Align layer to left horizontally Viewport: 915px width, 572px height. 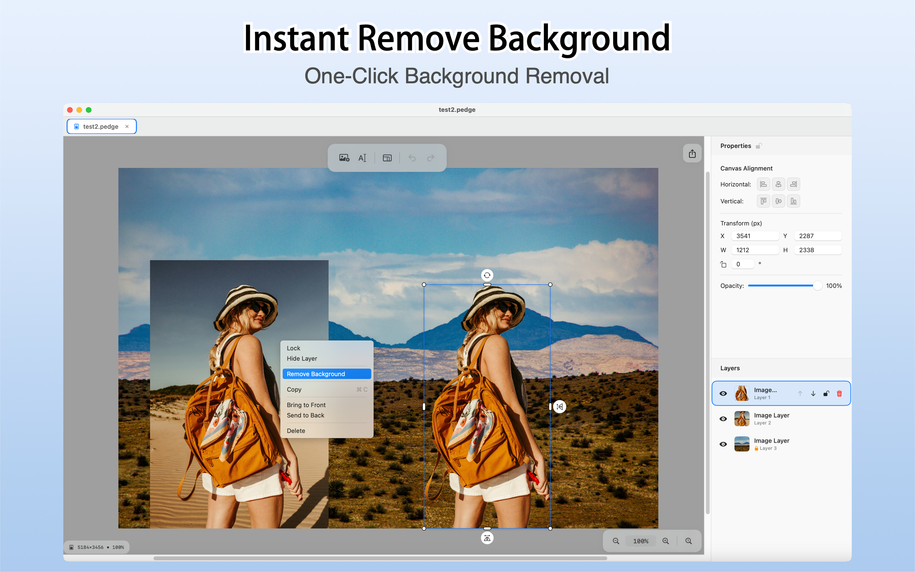763,184
